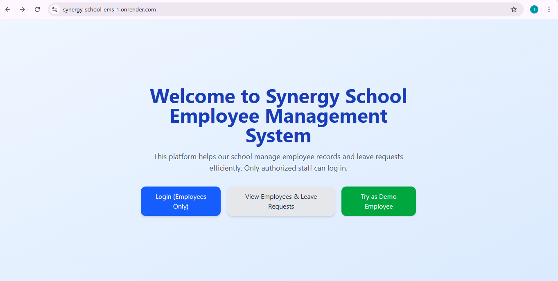The image size is (558, 281).
Task: Click the word System in the heading
Action: (278, 136)
